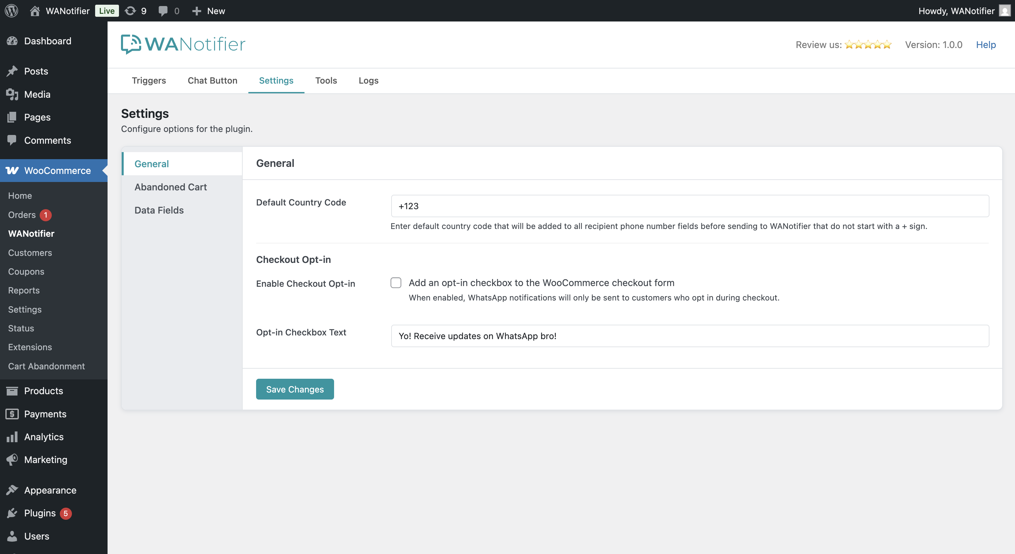Screen dimensions: 1015x554
Task: Switch to the Chat Button tab
Action: point(212,80)
